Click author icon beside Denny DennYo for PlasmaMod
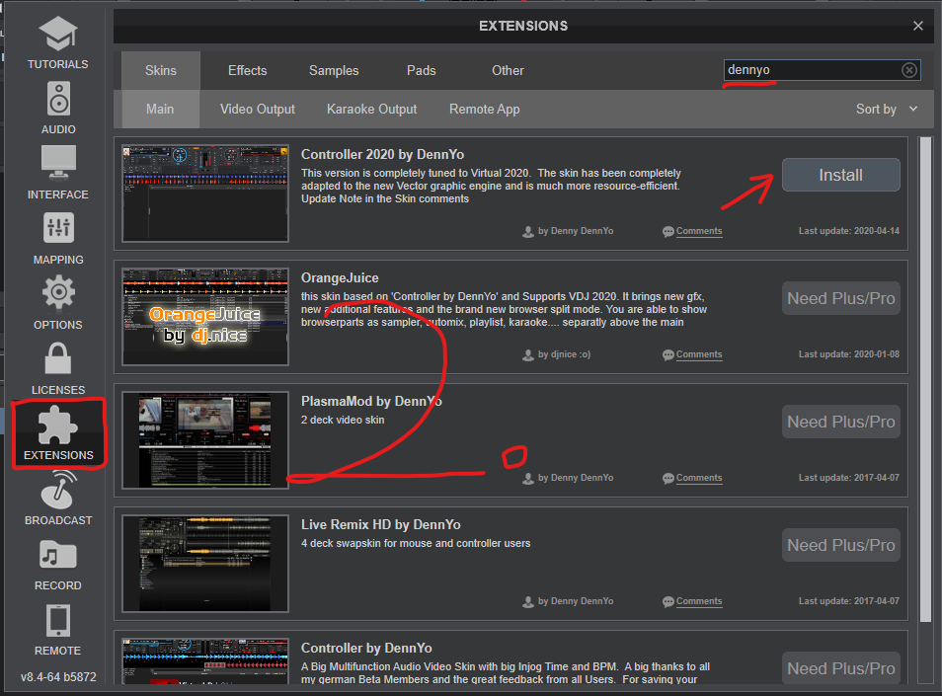942x696 pixels. 528,479
